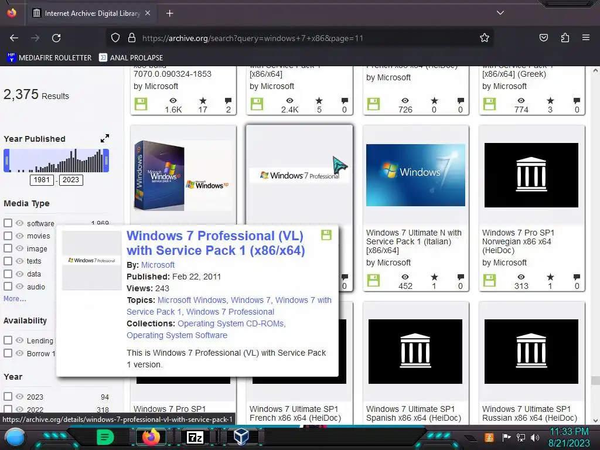This screenshot has height=450, width=600.
Task: Open blue Windows 7 logo thumbnail
Action: [x=415, y=175]
